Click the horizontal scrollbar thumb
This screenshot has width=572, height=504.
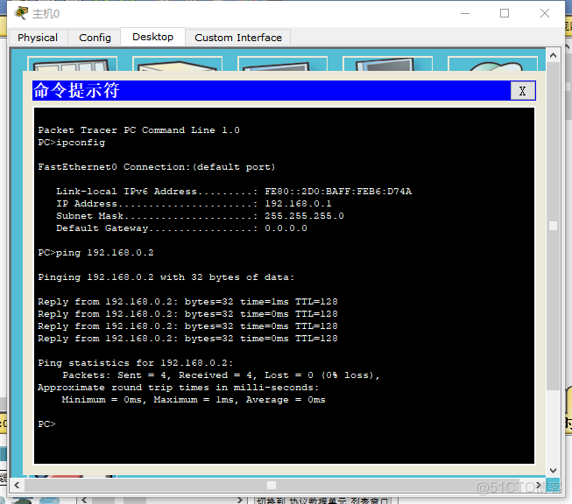tap(272, 485)
